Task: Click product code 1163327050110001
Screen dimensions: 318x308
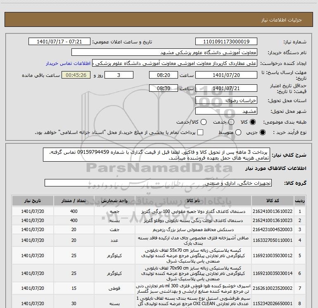Action: [273, 240]
